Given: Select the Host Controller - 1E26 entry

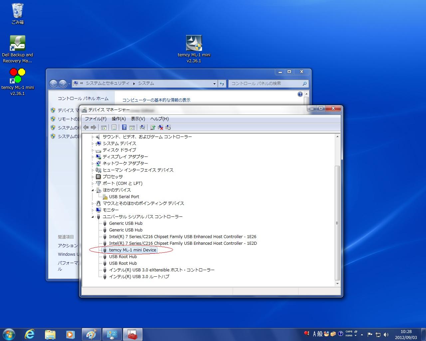Looking at the screenshot, I should (183, 237).
